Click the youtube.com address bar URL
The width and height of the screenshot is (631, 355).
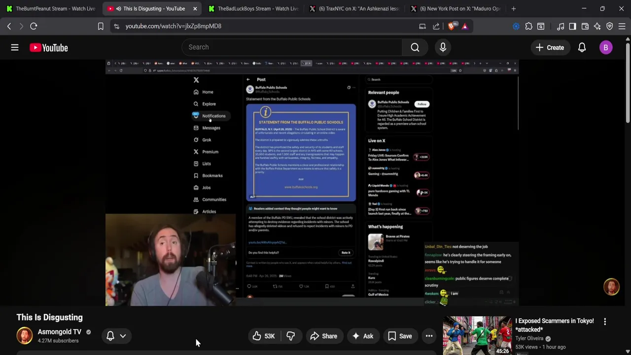(x=174, y=26)
